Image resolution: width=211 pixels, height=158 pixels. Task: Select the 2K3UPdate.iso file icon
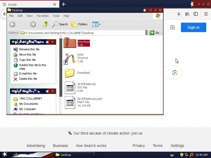pos(70,88)
